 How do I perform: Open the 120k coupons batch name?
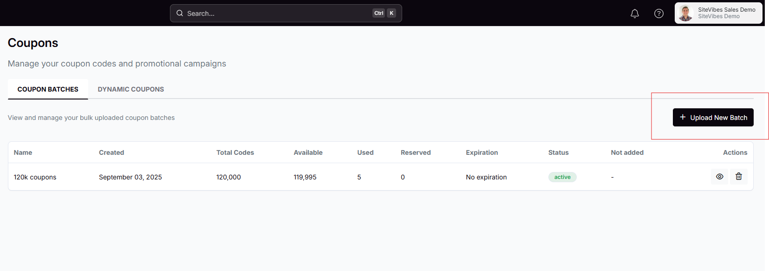35,177
